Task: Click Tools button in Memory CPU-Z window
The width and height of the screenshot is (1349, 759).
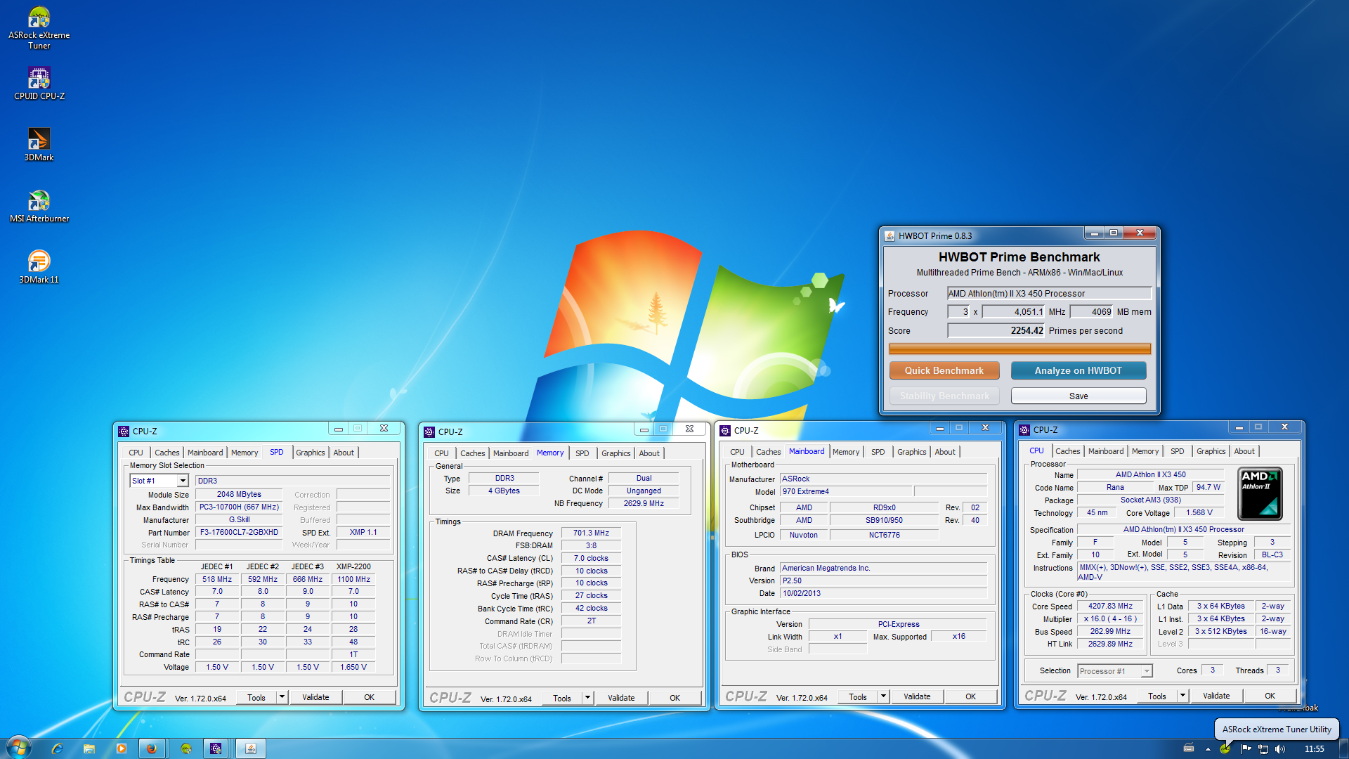Action: (561, 698)
